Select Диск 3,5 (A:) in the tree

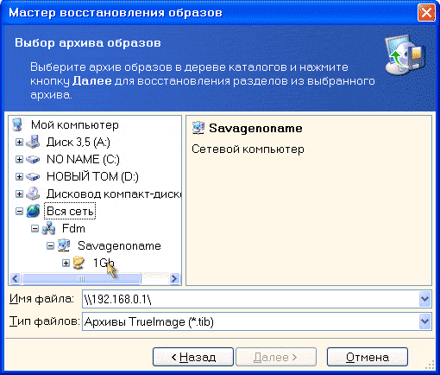point(79,142)
